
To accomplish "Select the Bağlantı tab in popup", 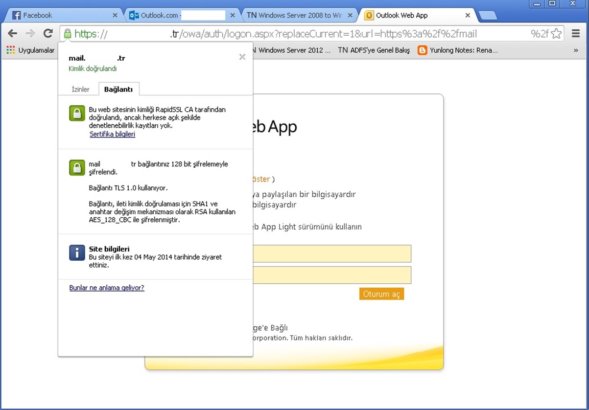I will tap(118, 89).
